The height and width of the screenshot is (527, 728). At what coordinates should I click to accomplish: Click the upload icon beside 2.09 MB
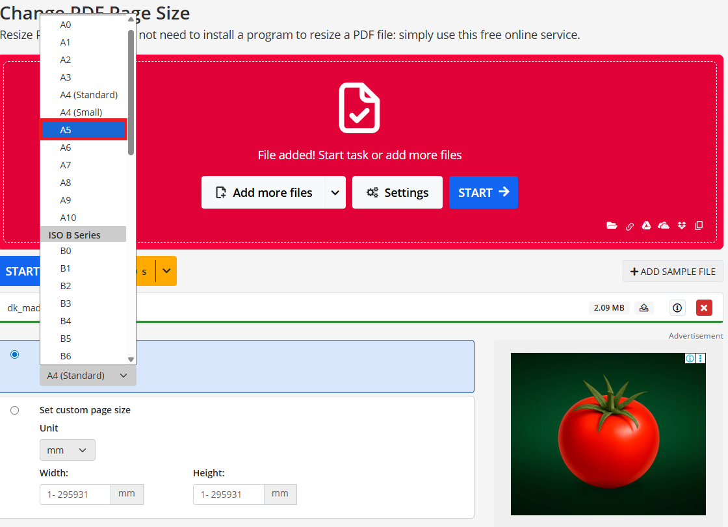pos(644,308)
